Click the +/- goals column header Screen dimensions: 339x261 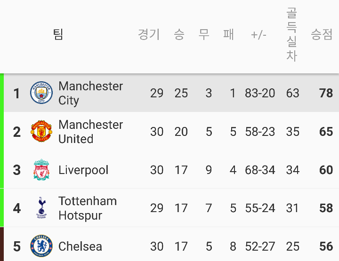258,35
